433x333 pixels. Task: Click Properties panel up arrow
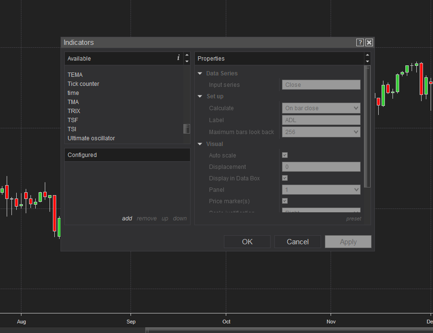pyautogui.click(x=367, y=55)
